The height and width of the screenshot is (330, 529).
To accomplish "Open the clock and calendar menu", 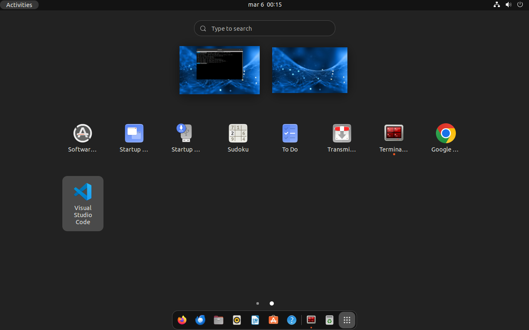I will [x=265, y=5].
